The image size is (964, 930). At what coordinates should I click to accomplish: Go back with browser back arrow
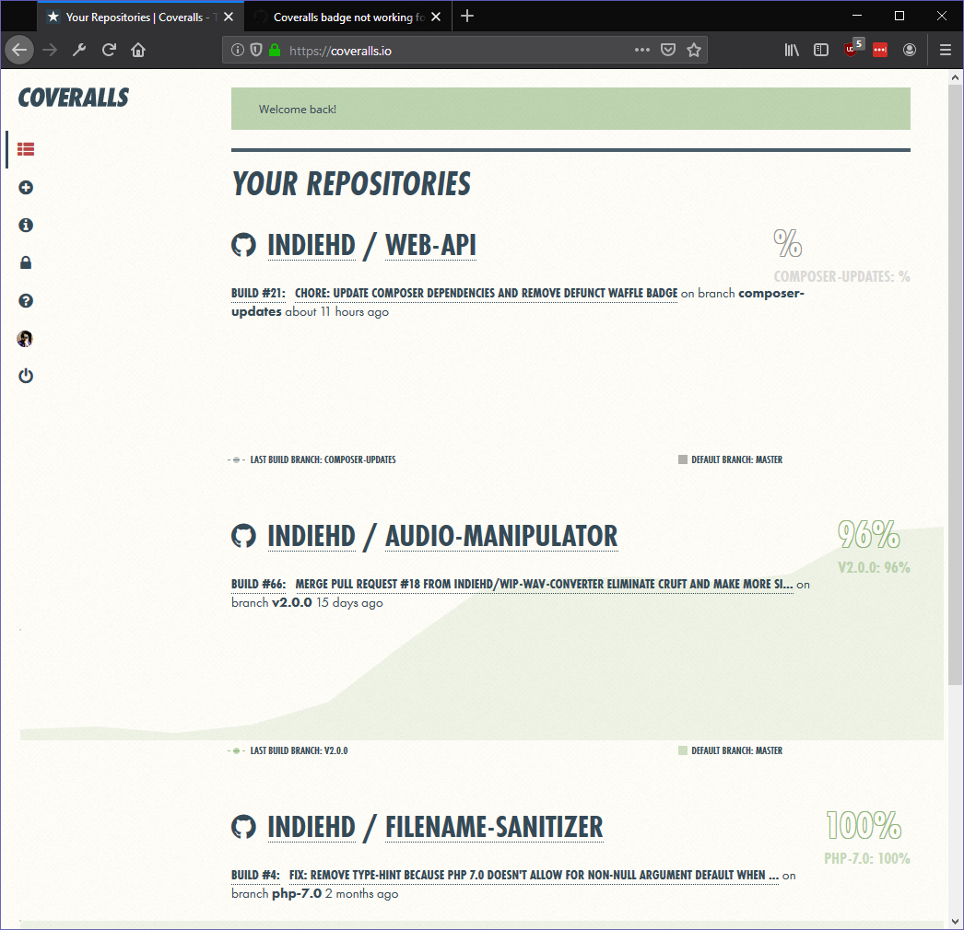pos(19,51)
